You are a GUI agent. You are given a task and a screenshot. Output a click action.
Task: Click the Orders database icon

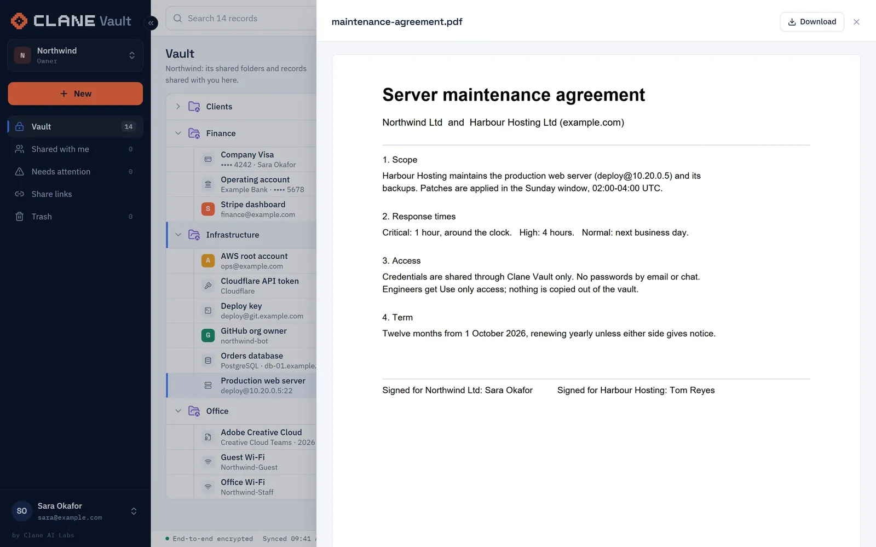pyautogui.click(x=208, y=360)
